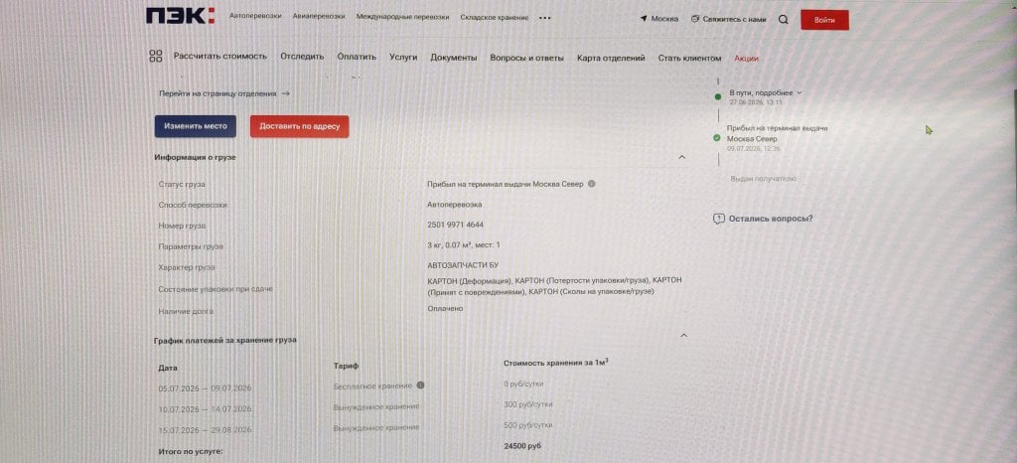Viewport: 1017px width, 463px height.
Task: Click the Войти login button
Action: 824,20
